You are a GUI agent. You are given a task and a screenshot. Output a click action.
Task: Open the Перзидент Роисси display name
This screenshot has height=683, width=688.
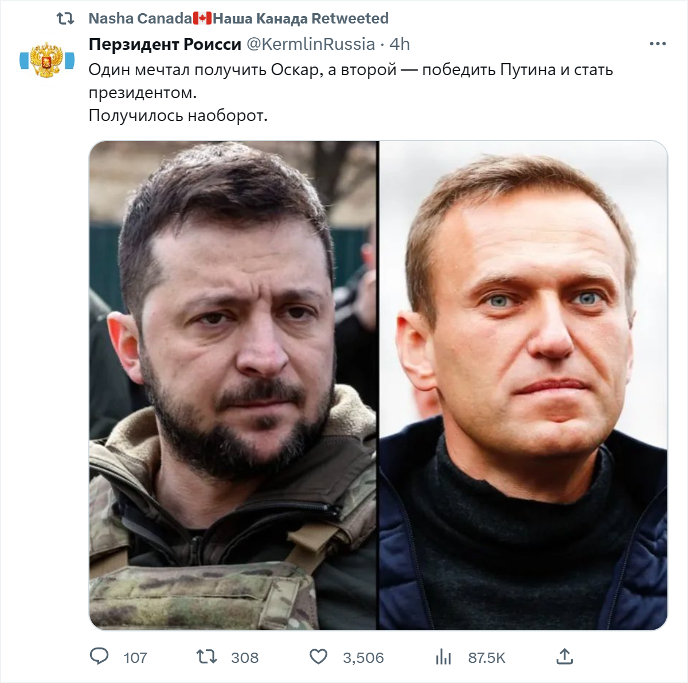(165, 44)
